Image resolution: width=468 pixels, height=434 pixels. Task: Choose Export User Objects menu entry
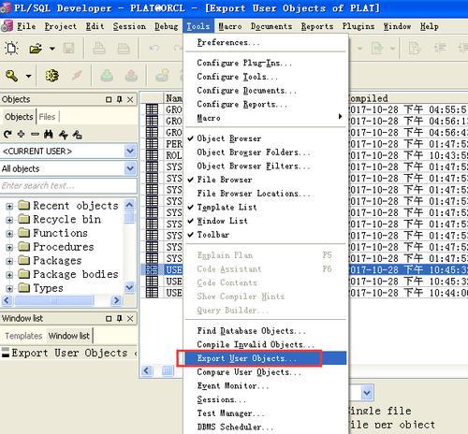266,358
